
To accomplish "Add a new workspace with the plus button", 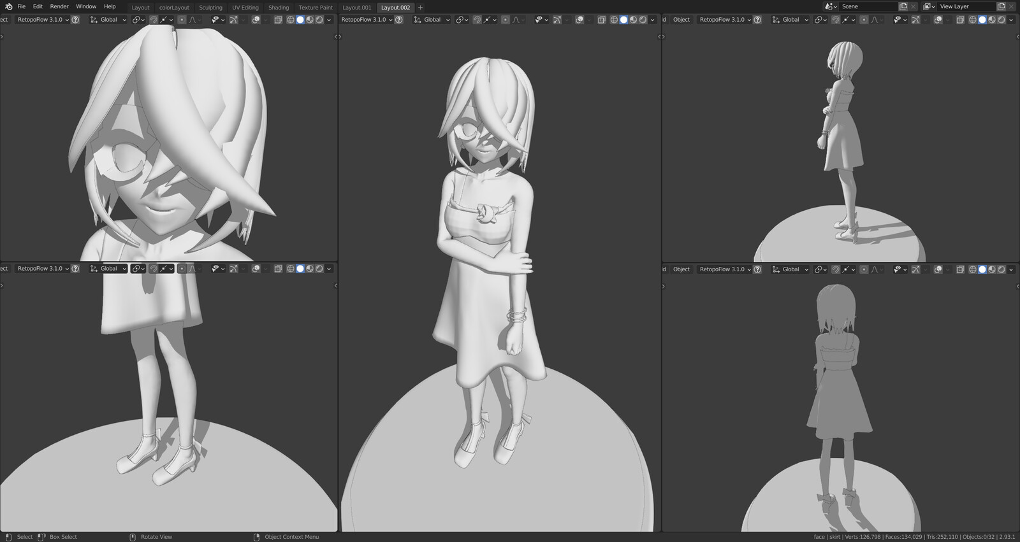I will click(420, 8).
